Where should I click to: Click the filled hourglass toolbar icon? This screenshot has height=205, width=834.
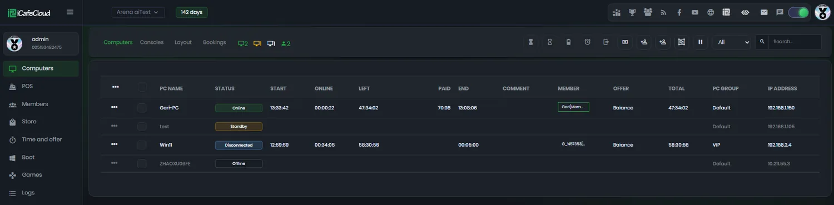click(x=531, y=42)
